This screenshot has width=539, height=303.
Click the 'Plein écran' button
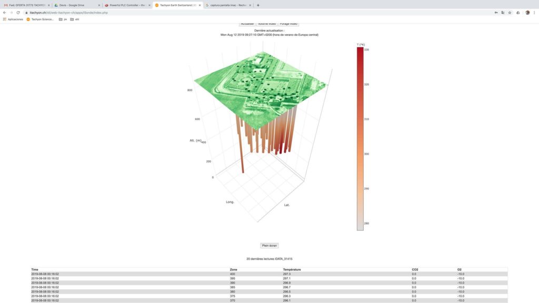coord(269,246)
